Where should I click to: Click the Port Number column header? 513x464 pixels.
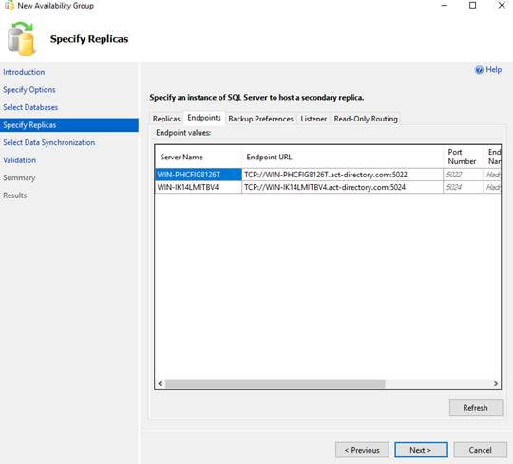click(464, 157)
